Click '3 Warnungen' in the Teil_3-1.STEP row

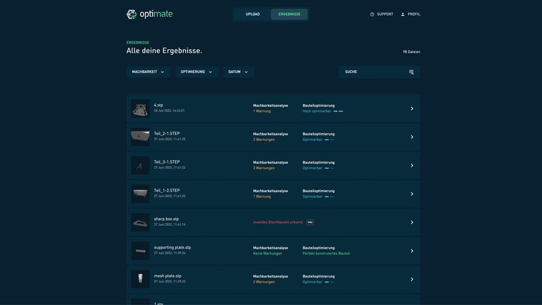coord(264,168)
